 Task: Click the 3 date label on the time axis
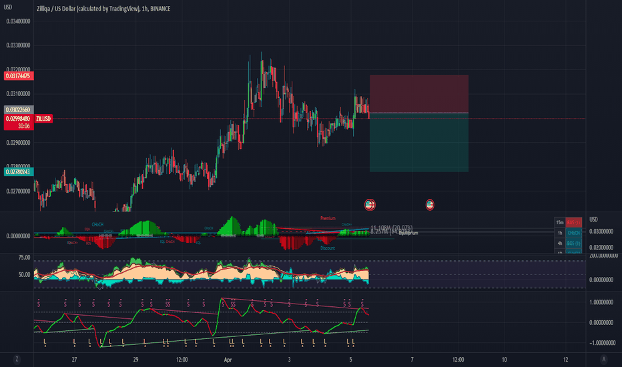[x=289, y=360]
